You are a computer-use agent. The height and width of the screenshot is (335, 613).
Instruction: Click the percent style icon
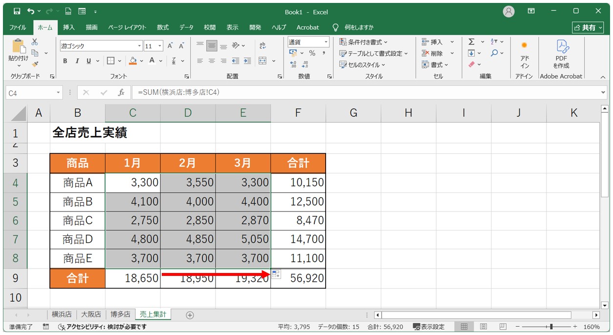(312, 53)
